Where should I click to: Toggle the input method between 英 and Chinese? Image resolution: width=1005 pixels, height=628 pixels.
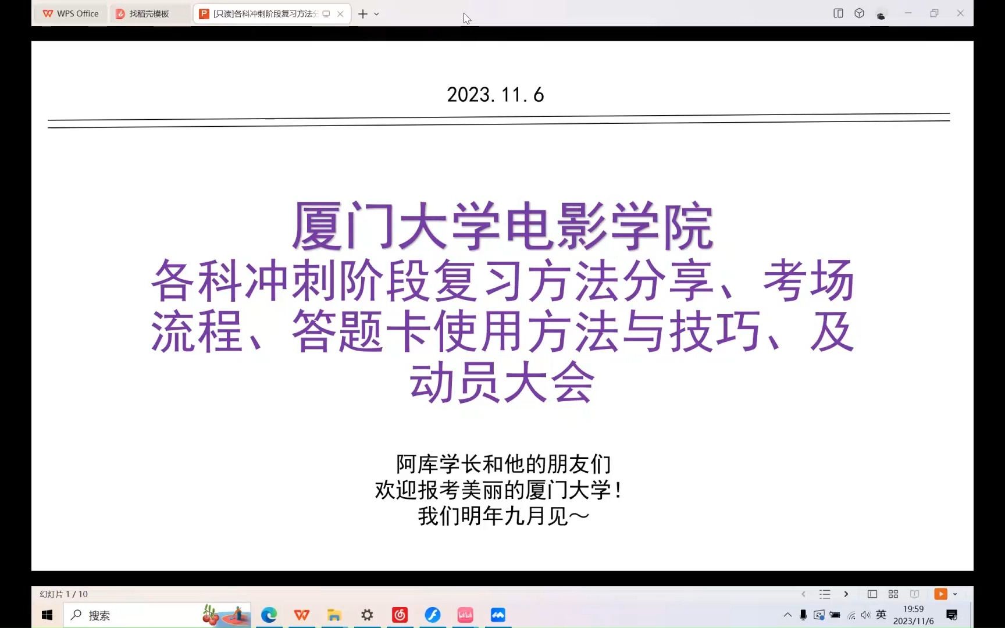click(x=881, y=615)
